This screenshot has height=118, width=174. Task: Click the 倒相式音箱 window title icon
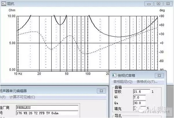coord(114,75)
